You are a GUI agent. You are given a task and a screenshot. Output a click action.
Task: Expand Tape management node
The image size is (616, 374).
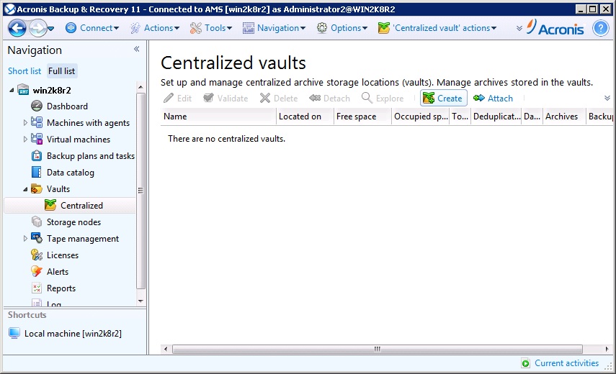(25, 238)
